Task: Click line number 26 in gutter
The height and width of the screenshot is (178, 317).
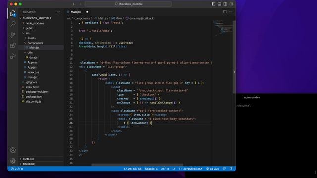Action: tap(71, 123)
